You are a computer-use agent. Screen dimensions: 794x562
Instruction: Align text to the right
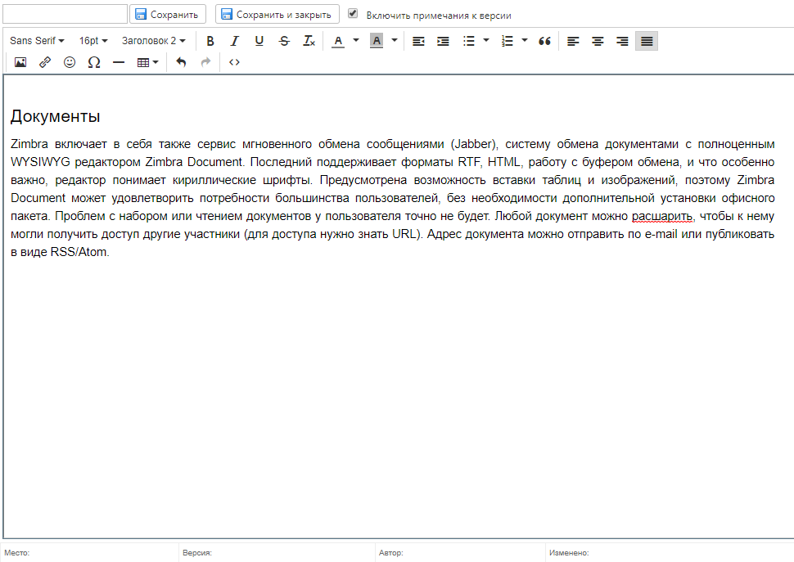click(622, 41)
